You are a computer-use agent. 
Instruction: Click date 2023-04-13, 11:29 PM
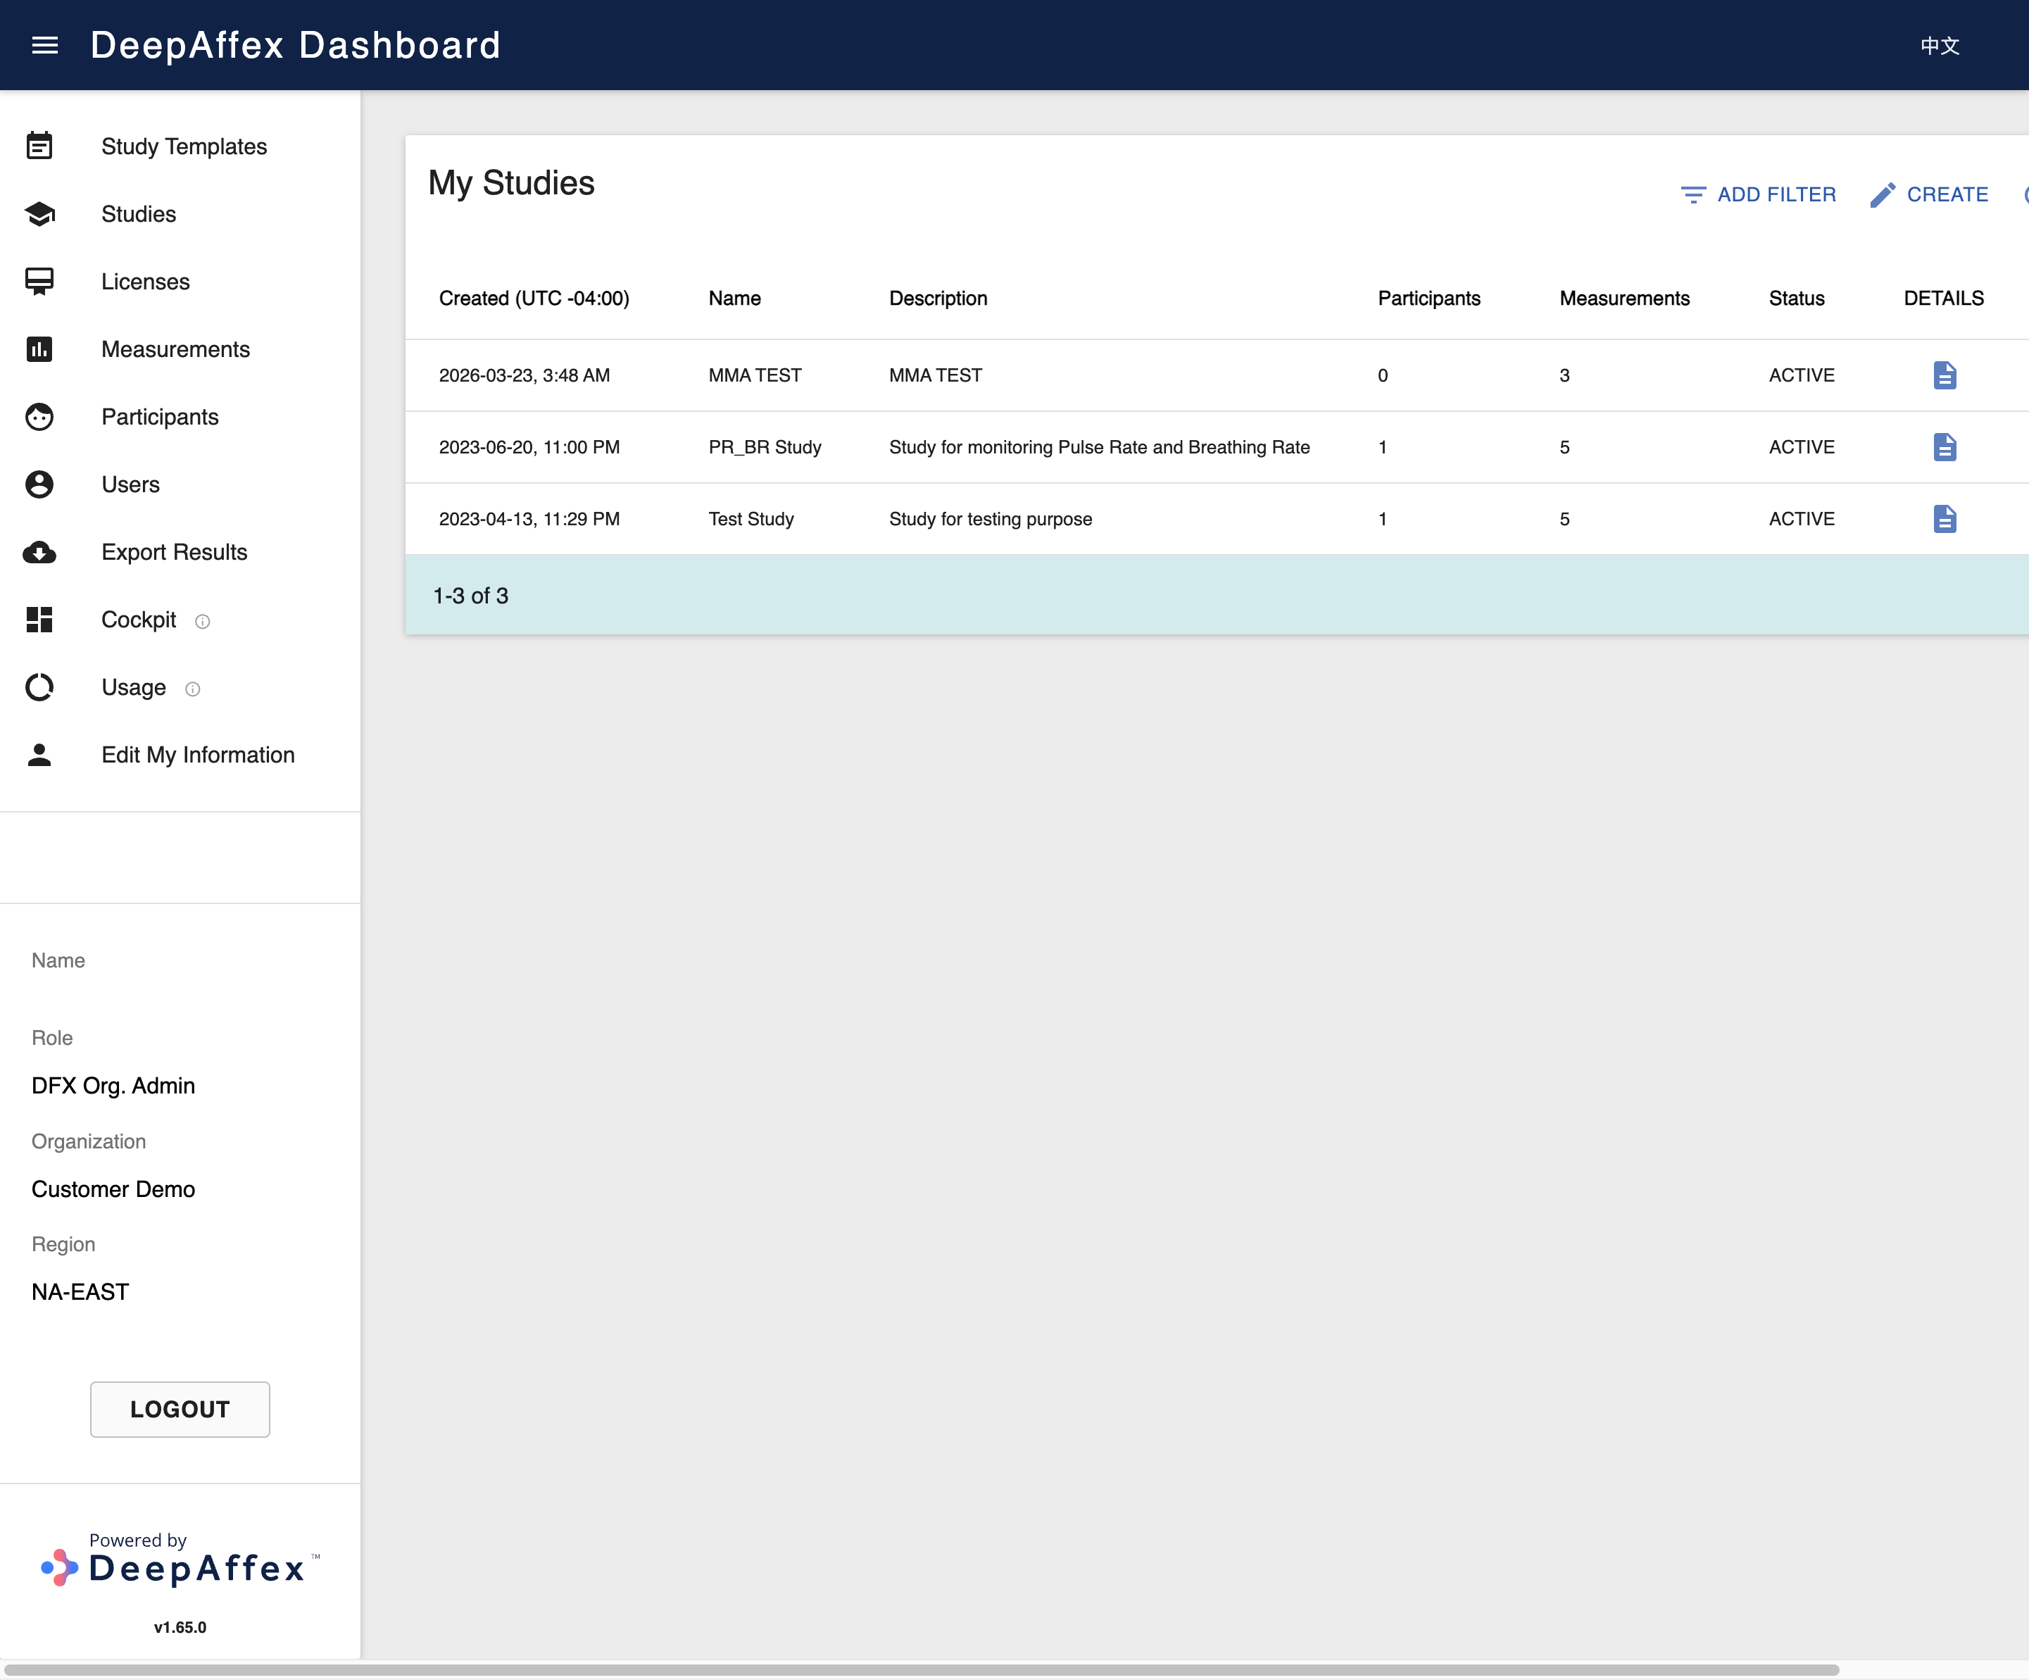[x=529, y=519]
